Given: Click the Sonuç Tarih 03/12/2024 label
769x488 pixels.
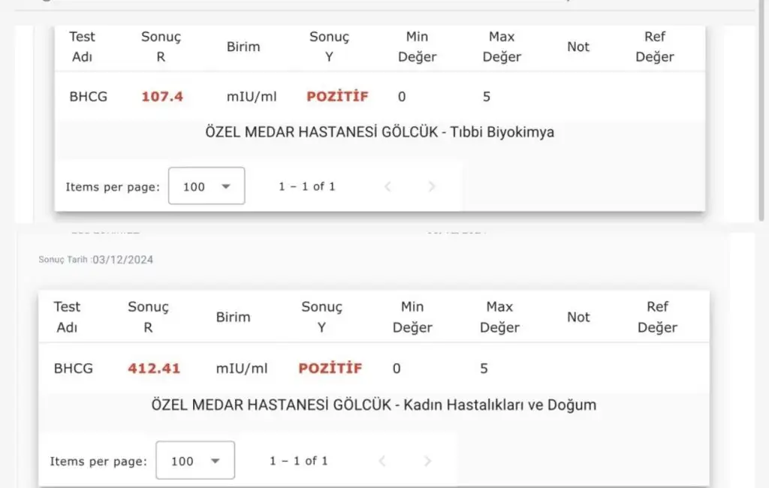Looking at the screenshot, I should 96,260.
